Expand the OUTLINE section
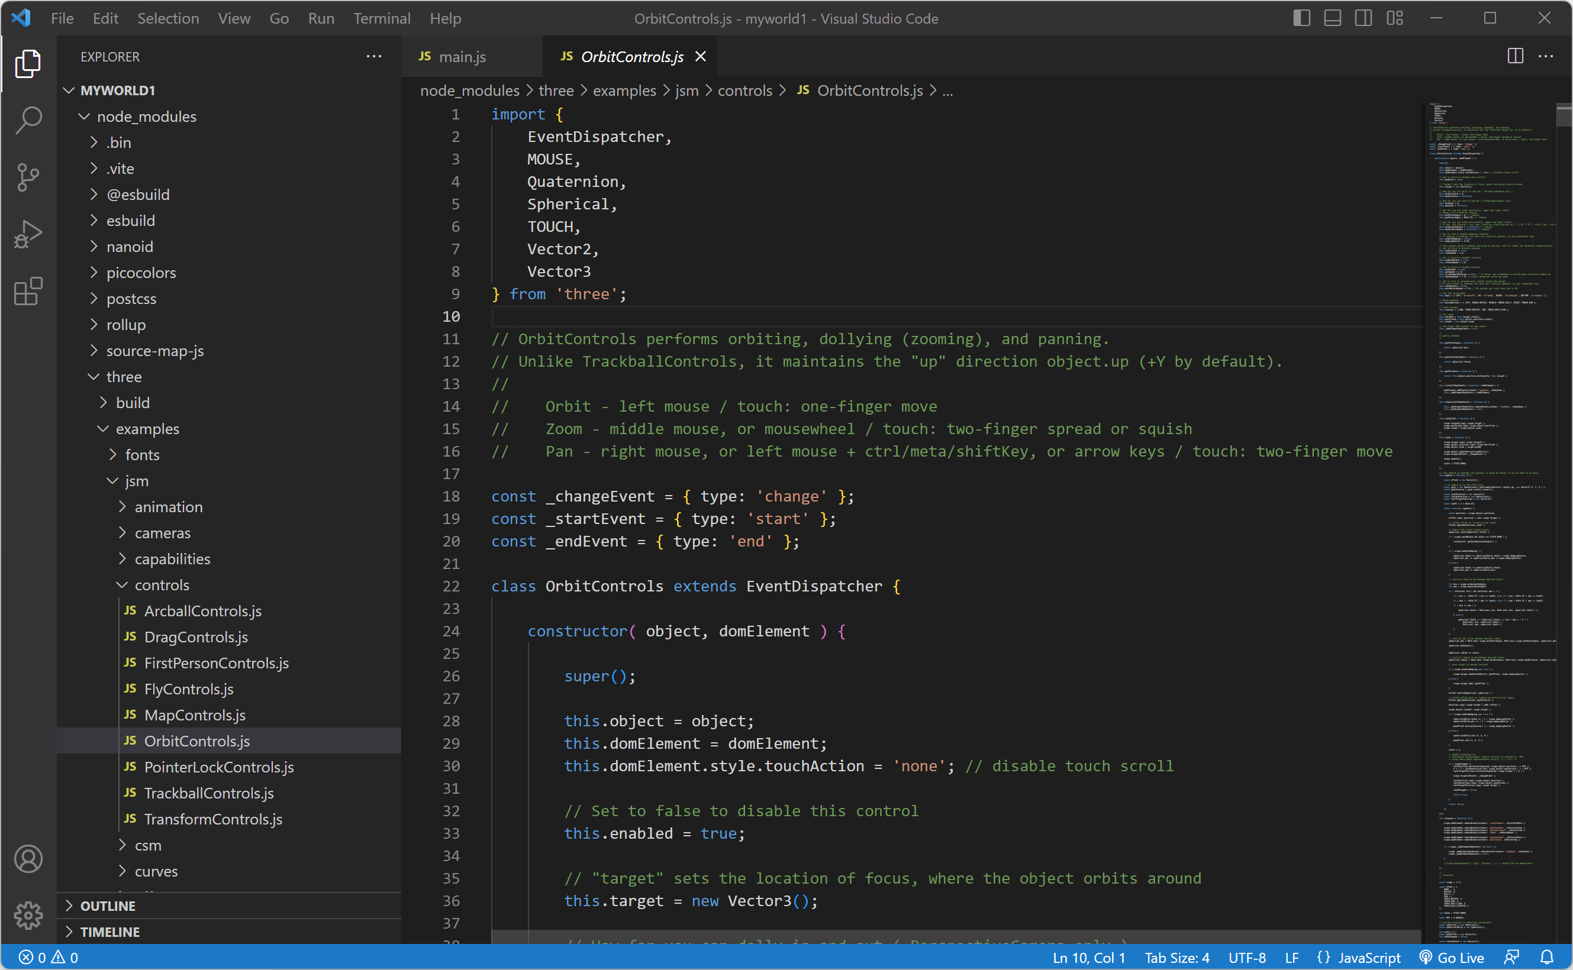 (x=108, y=905)
